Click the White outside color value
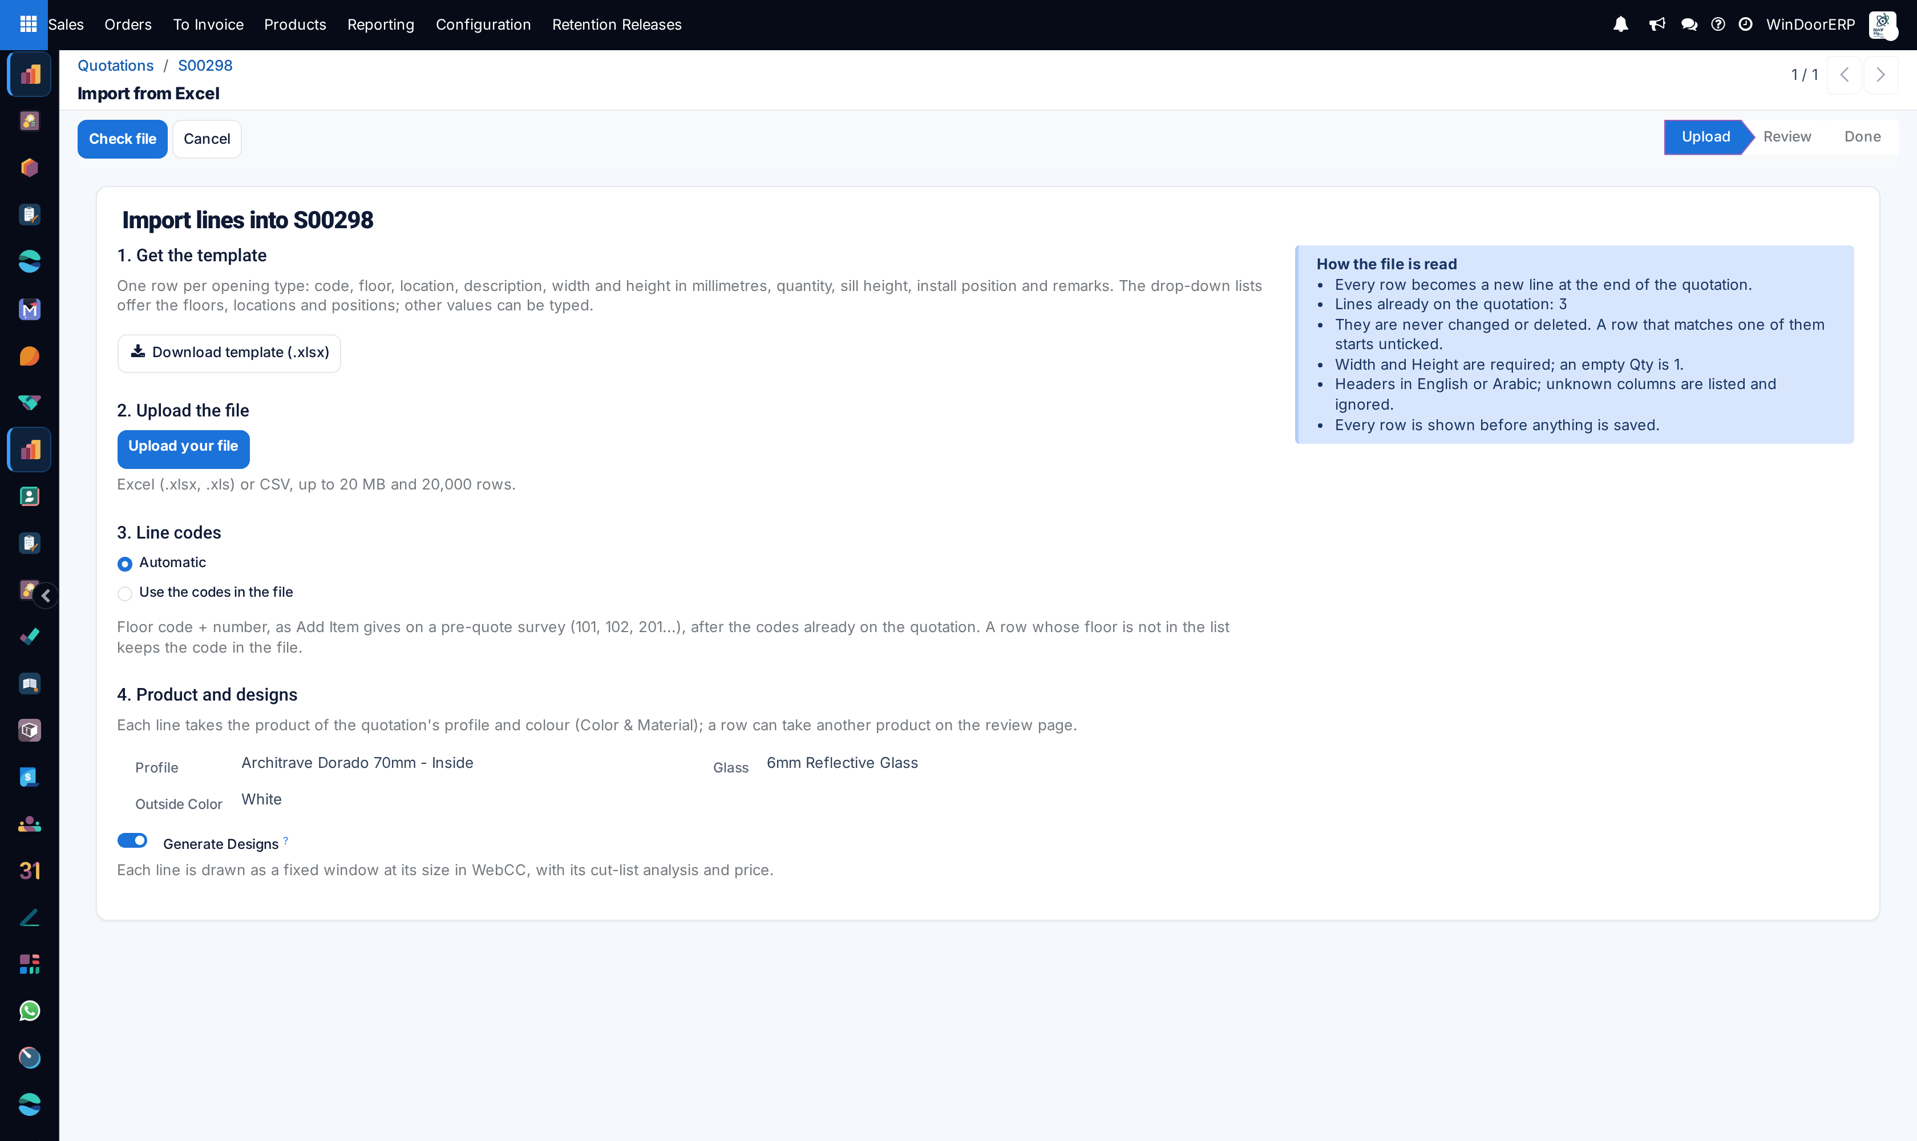The height and width of the screenshot is (1141, 1917). click(261, 800)
